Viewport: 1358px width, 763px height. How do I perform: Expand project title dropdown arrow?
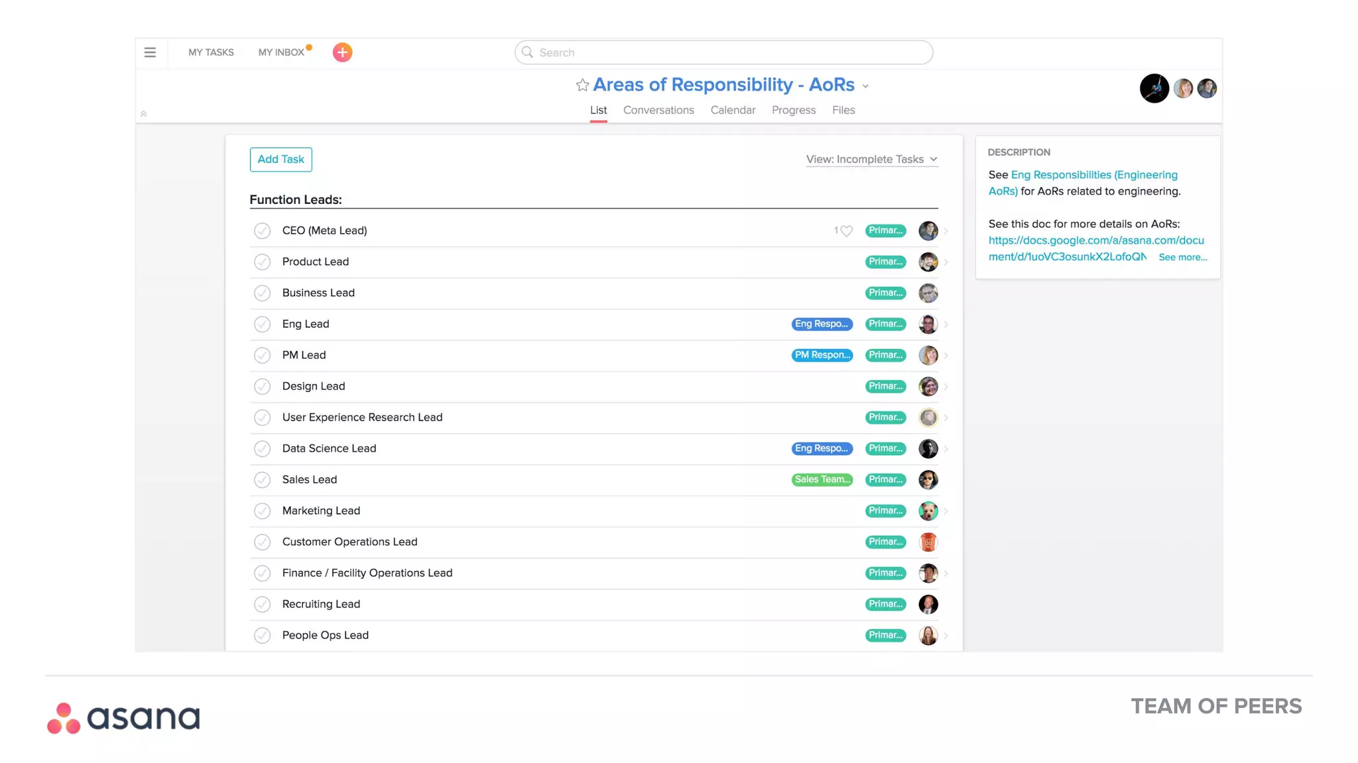865,86
